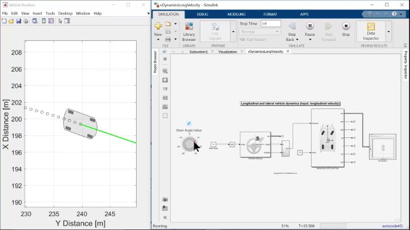Click Image icon in canvas palette
The width and height of the screenshot is (410, 230).
pyautogui.click(x=165, y=107)
